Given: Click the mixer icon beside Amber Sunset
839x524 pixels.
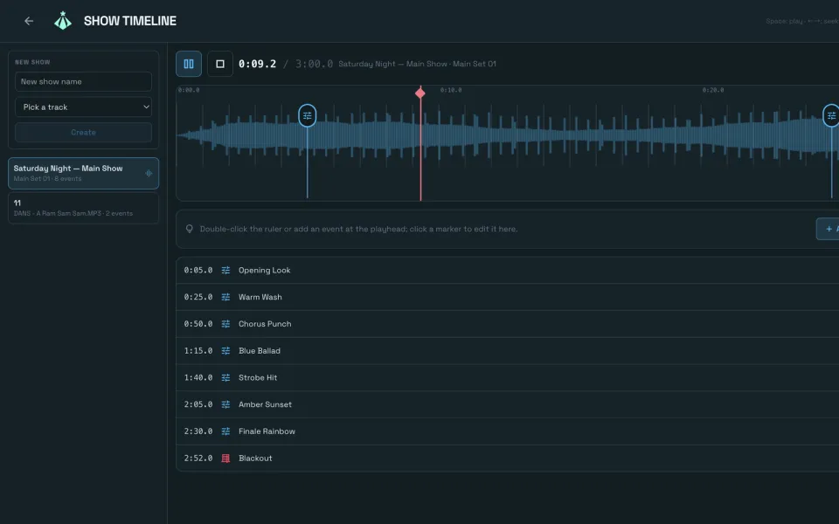Looking at the screenshot, I should coord(225,404).
